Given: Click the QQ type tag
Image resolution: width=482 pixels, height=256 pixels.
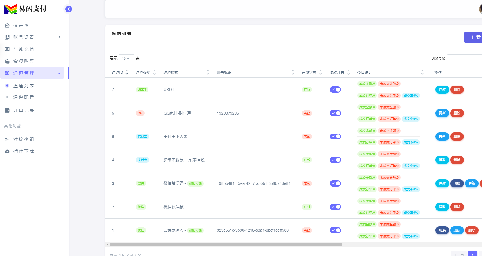Looking at the screenshot, I should 140,113.
